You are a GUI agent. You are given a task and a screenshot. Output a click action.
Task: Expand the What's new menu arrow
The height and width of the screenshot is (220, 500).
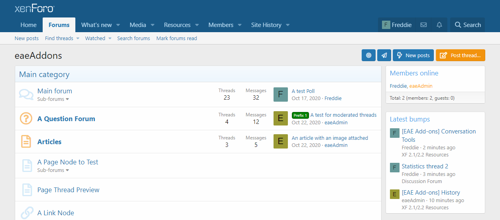[118, 25]
